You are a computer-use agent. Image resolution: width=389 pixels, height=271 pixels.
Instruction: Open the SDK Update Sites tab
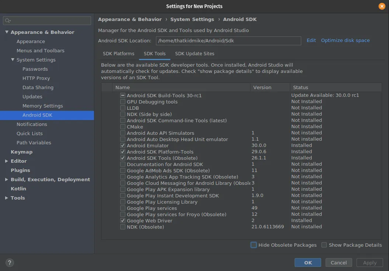coord(194,53)
